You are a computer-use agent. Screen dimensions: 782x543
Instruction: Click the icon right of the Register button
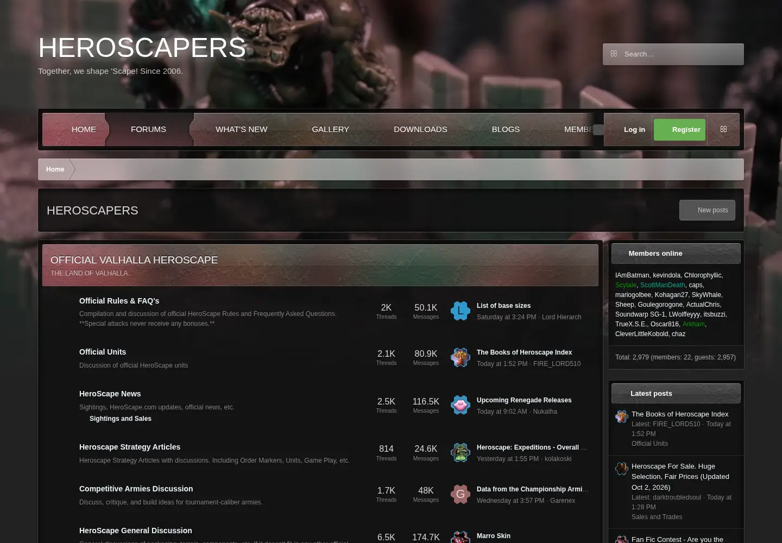pos(723,129)
